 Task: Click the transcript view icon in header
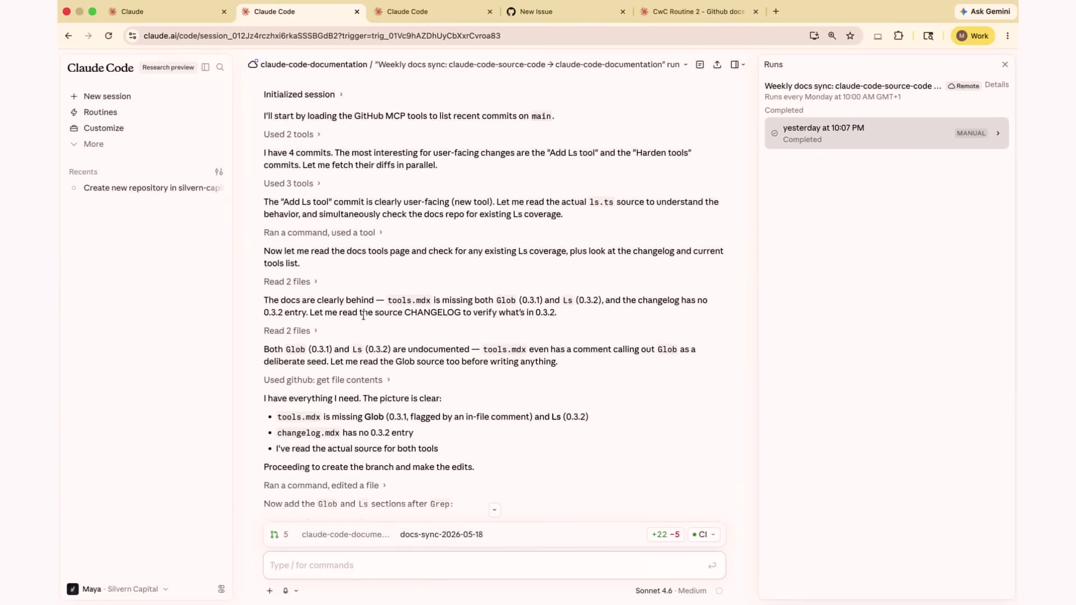click(700, 65)
